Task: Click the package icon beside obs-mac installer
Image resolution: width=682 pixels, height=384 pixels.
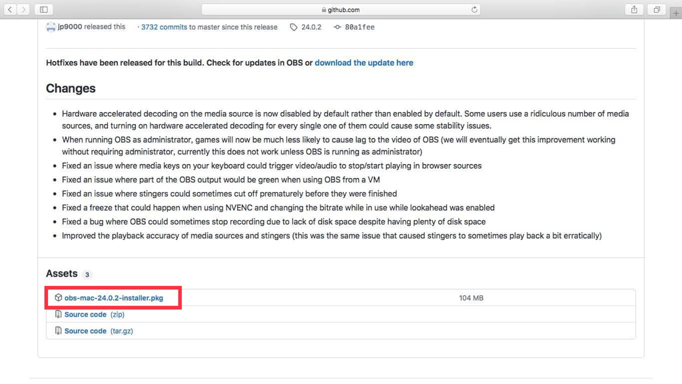Action: (59, 298)
